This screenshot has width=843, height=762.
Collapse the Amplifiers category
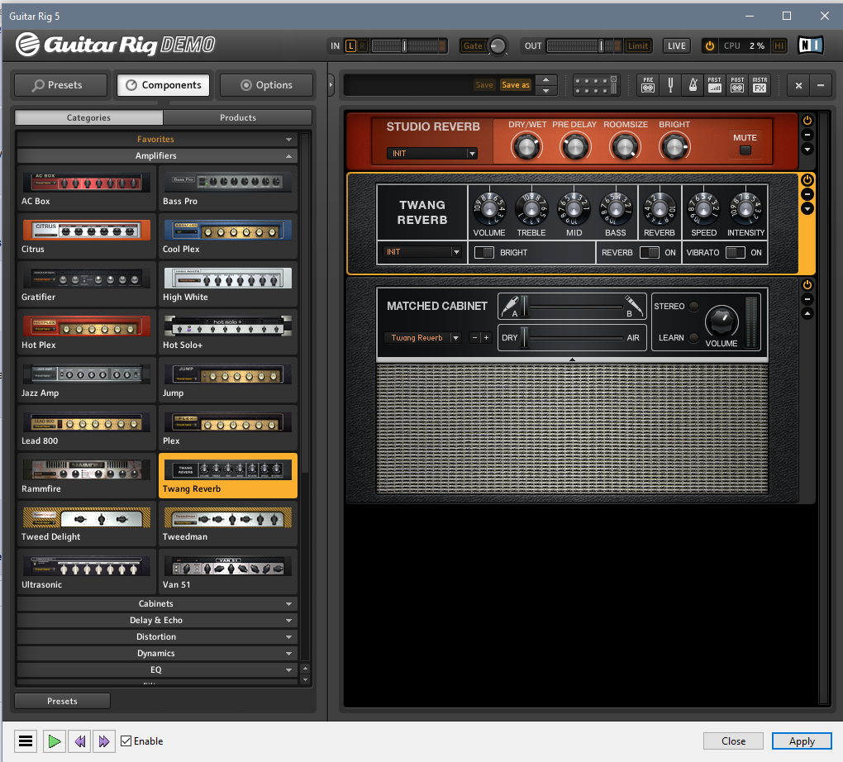pos(157,155)
